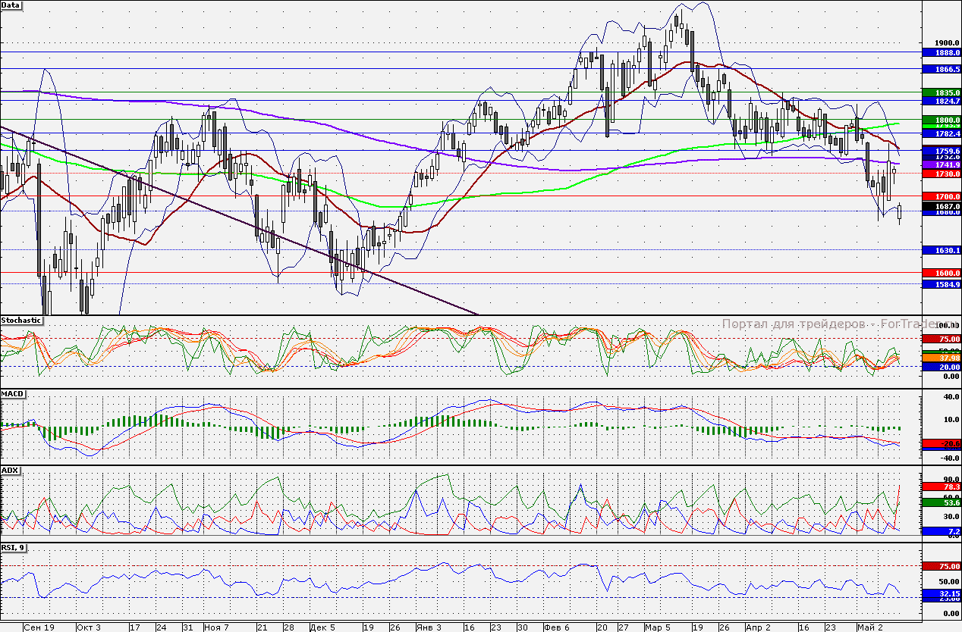The height and width of the screenshot is (632, 962).
Task: Open the MACD panel label
Action: coord(13,395)
